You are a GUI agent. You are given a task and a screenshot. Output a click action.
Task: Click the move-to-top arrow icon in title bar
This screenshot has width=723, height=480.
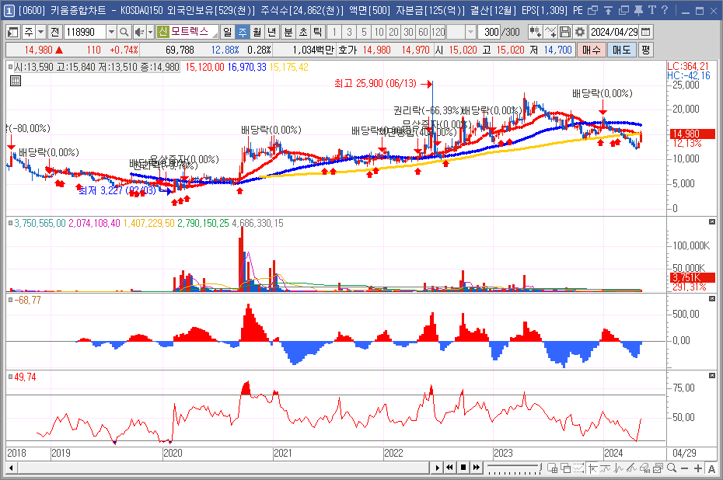608,9
